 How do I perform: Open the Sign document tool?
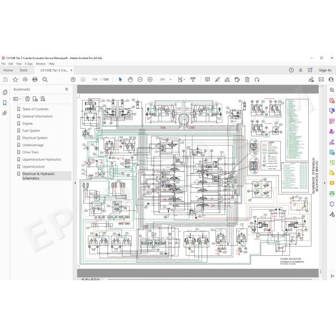[227, 80]
